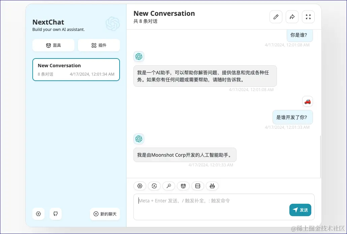This screenshot has height=234, width=347.
Task: Click the red car user avatar
Action: click(x=307, y=101)
